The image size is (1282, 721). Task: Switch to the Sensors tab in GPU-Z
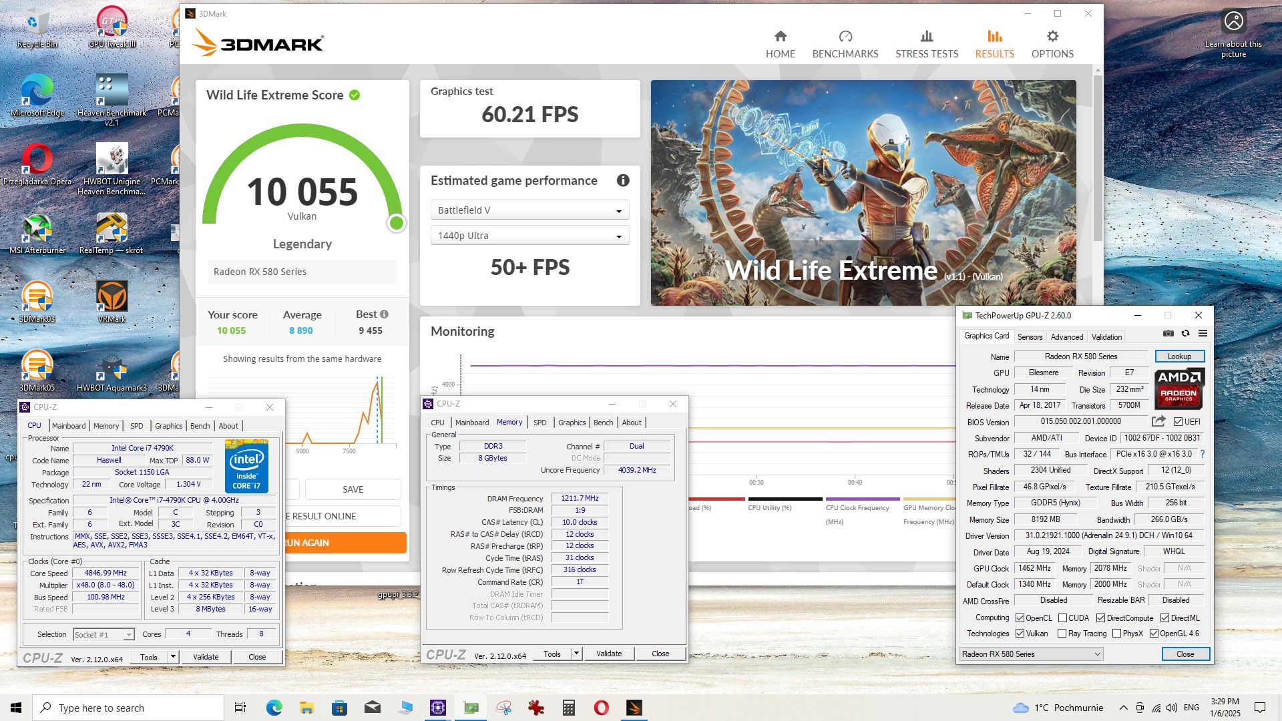1030,337
